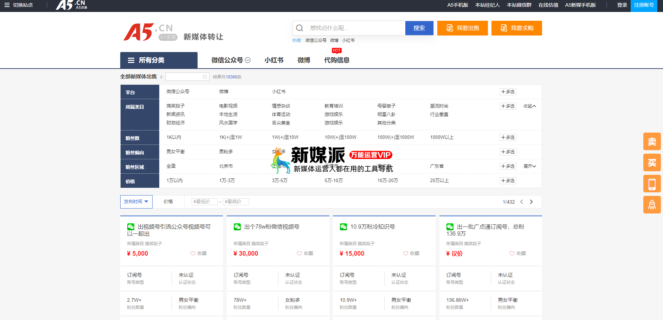Click the 新媒派 banner advertisement
The width and height of the screenshot is (663, 320).
click(x=331, y=160)
